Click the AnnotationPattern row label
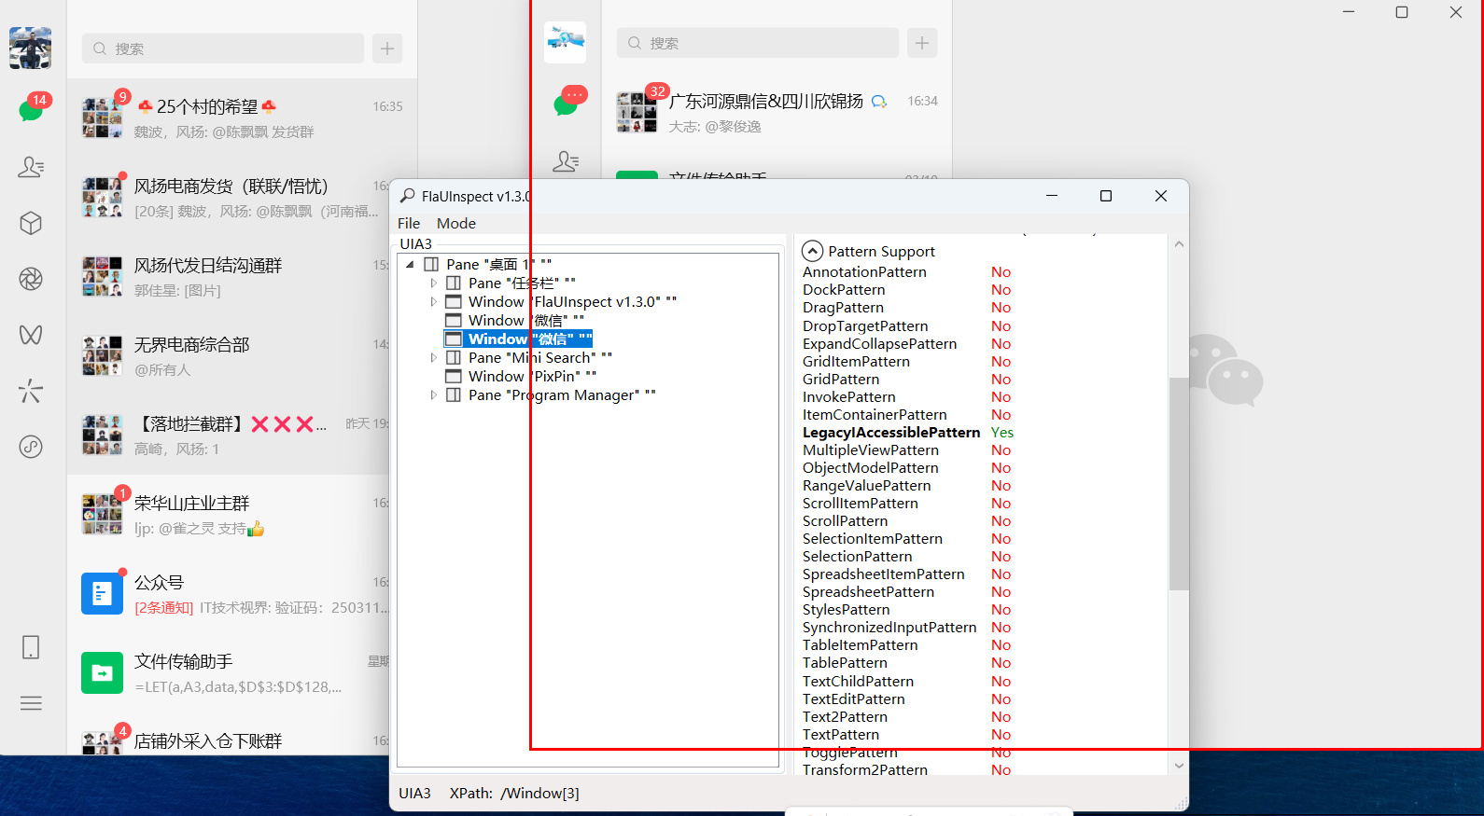This screenshot has height=816, width=1484. click(x=865, y=272)
